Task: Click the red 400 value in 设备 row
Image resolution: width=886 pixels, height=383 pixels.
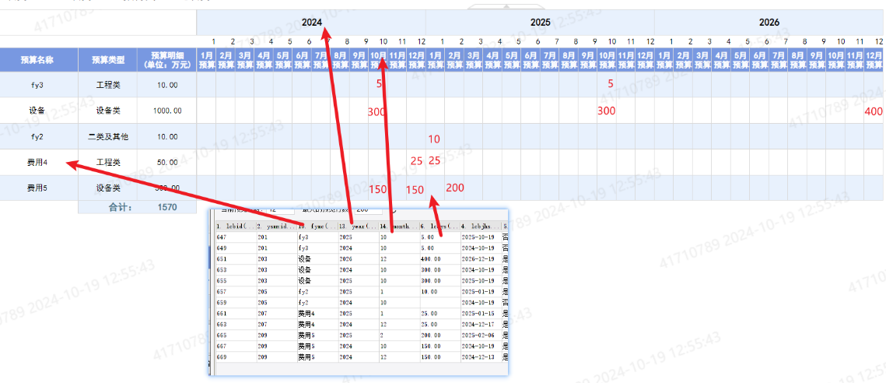Action: click(873, 111)
